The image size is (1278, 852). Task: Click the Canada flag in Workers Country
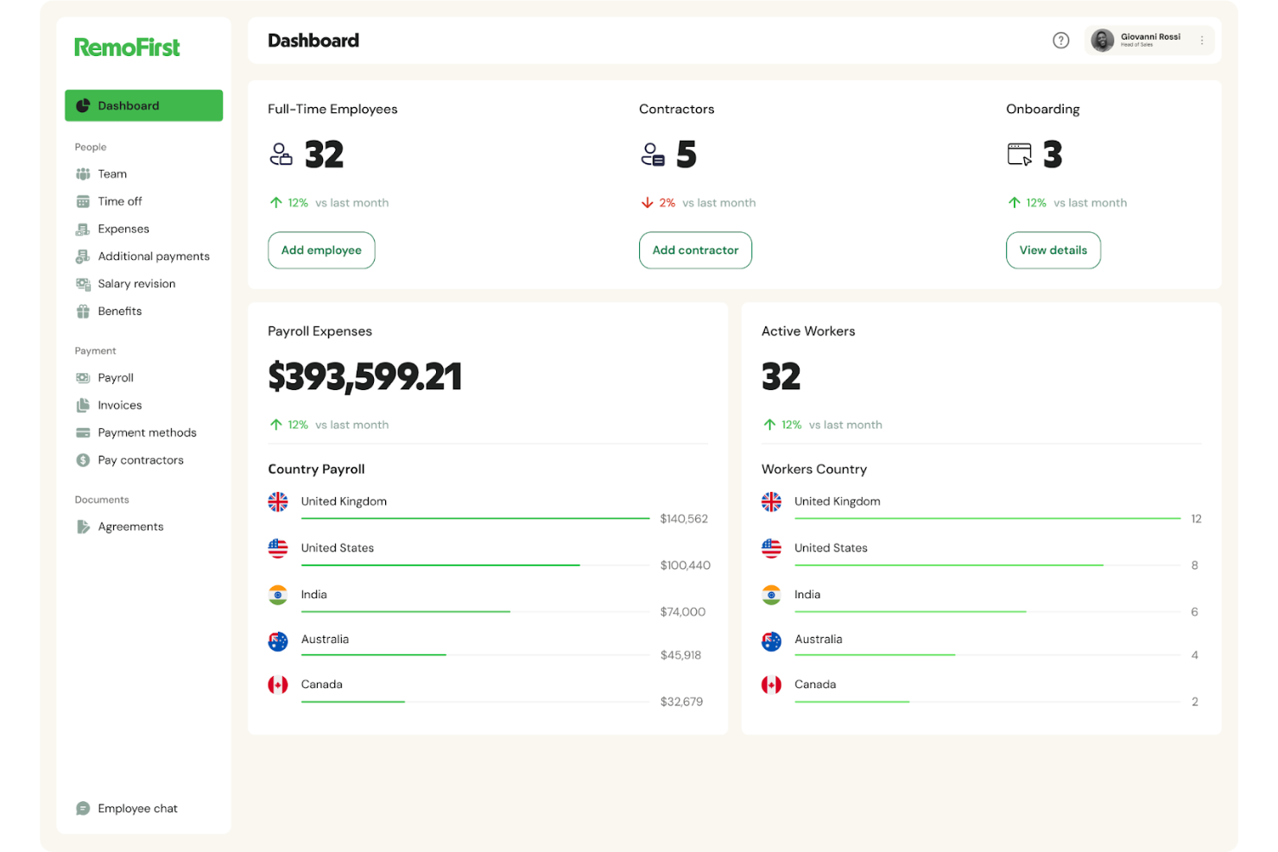[771, 684]
